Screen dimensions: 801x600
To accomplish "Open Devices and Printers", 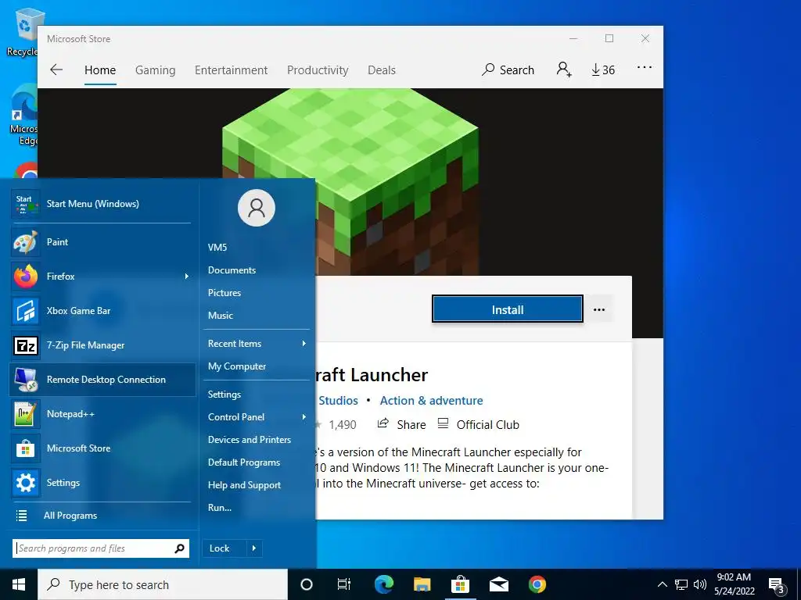I will coord(250,440).
